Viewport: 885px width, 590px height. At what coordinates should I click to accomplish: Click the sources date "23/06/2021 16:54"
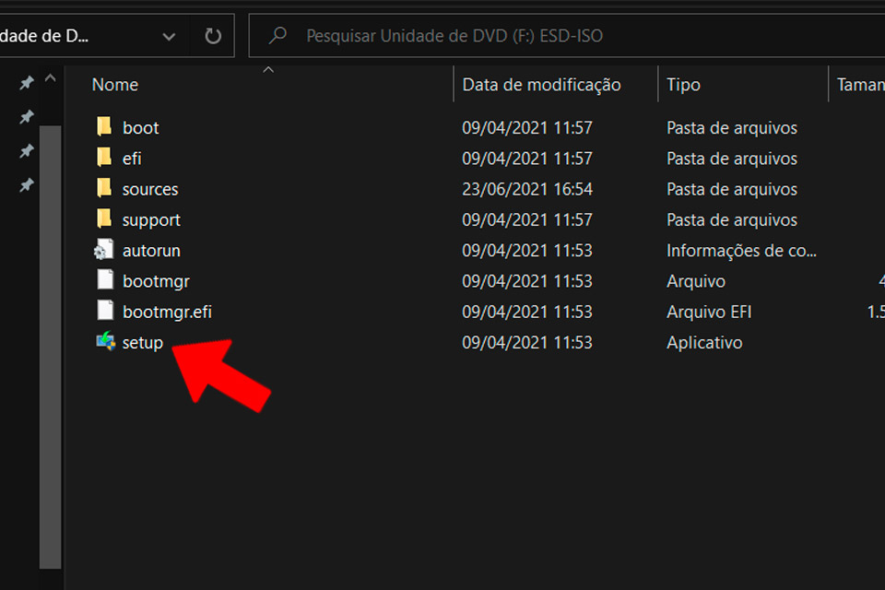[x=527, y=189]
